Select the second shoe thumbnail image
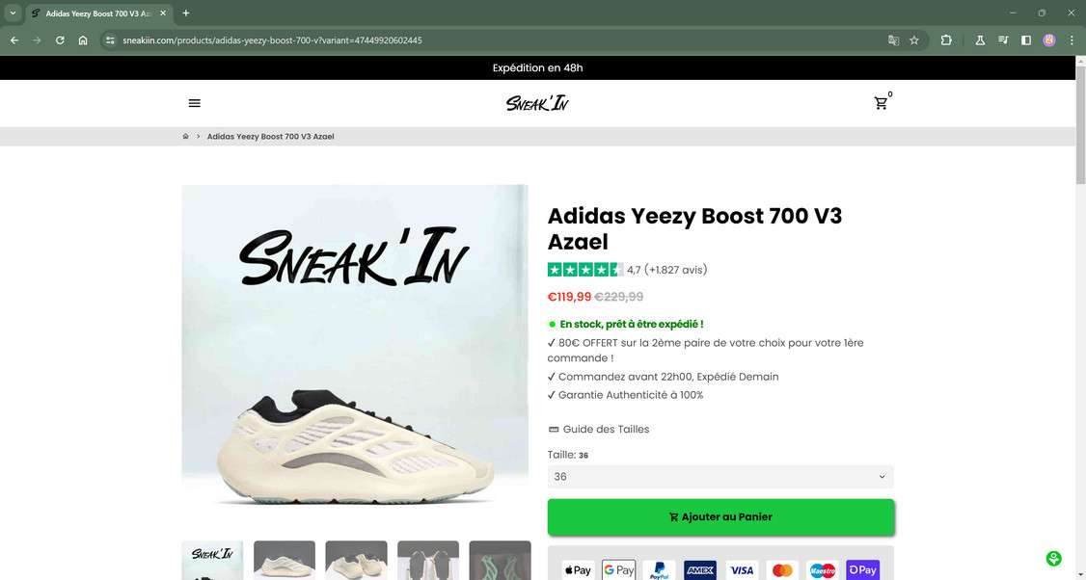The height and width of the screenshot is (580, 1086). (285, 561)
